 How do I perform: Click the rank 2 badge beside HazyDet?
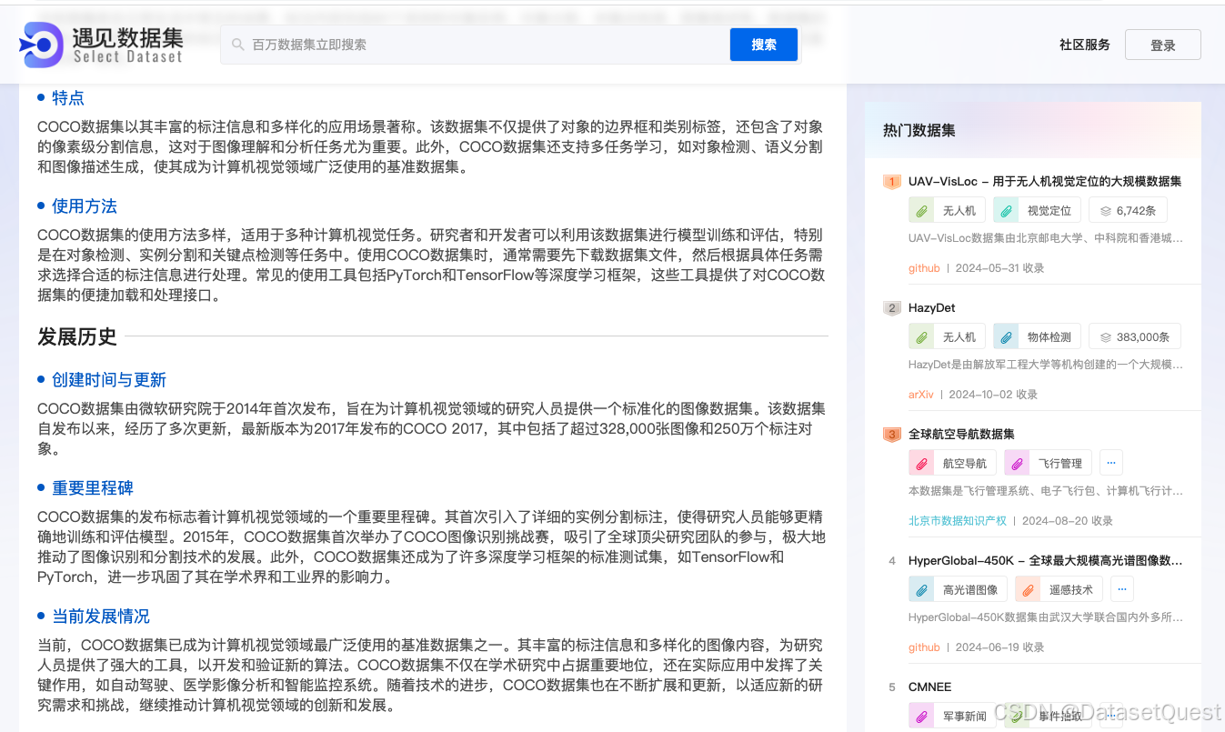pyautogui.click(x=892, y=308)
